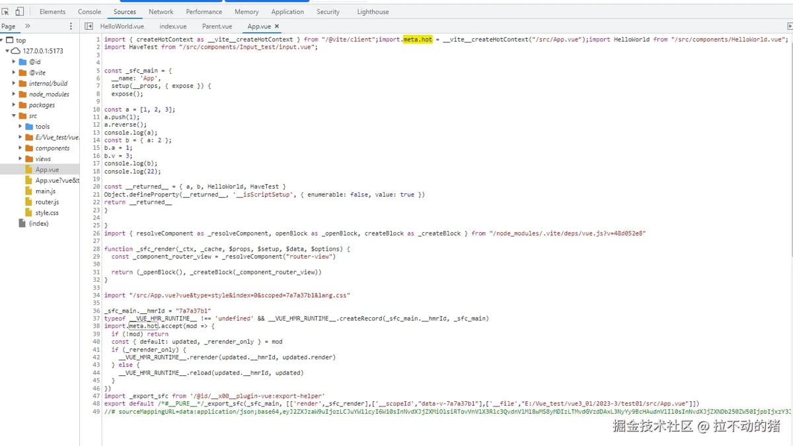This screenshot has height=446, width=793.
Task: Expand the node_modules folder arrow
Action: click(14, 94)
